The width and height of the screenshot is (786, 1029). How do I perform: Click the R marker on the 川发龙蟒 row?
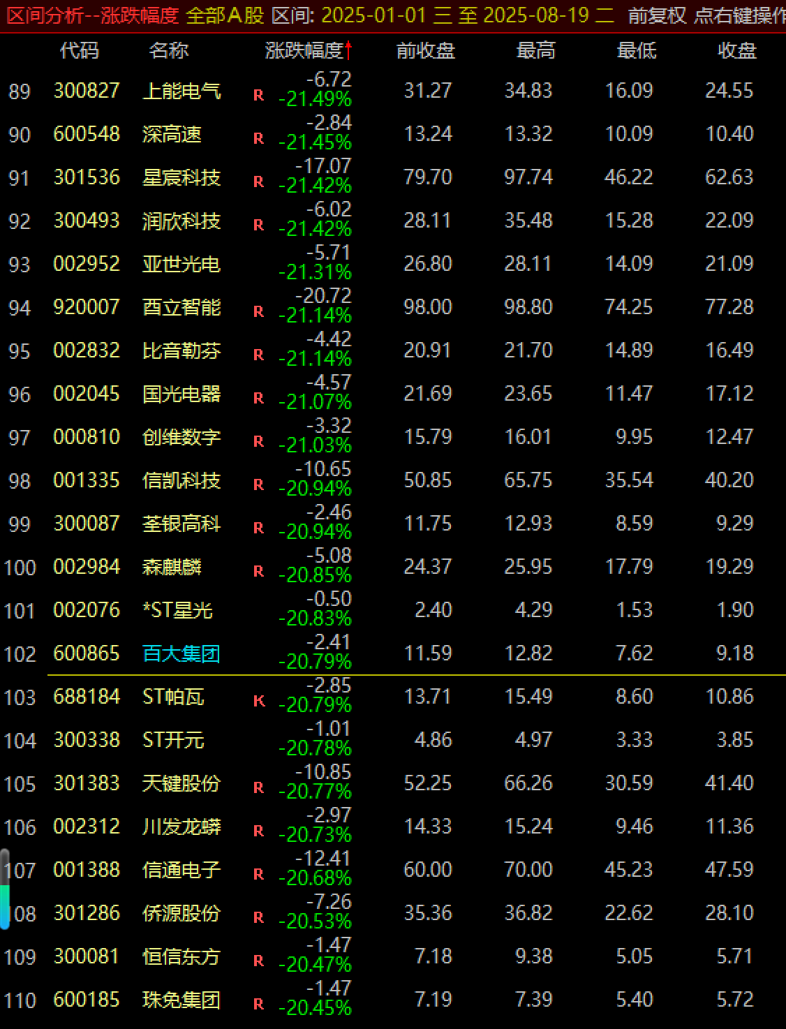point(259,831)
